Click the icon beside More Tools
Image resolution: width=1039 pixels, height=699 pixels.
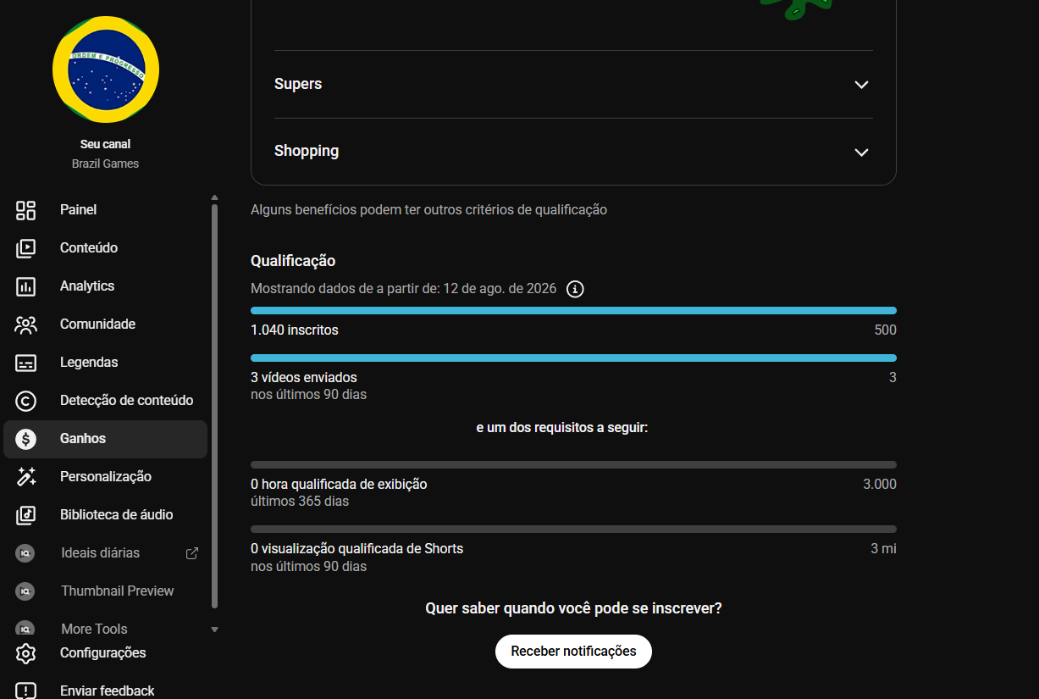point(25,629)
